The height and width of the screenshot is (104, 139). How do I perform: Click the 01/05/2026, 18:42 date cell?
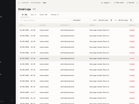click(28, 70)
